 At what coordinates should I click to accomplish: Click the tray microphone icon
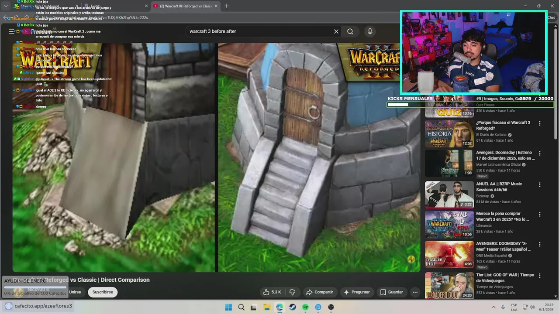503,307
